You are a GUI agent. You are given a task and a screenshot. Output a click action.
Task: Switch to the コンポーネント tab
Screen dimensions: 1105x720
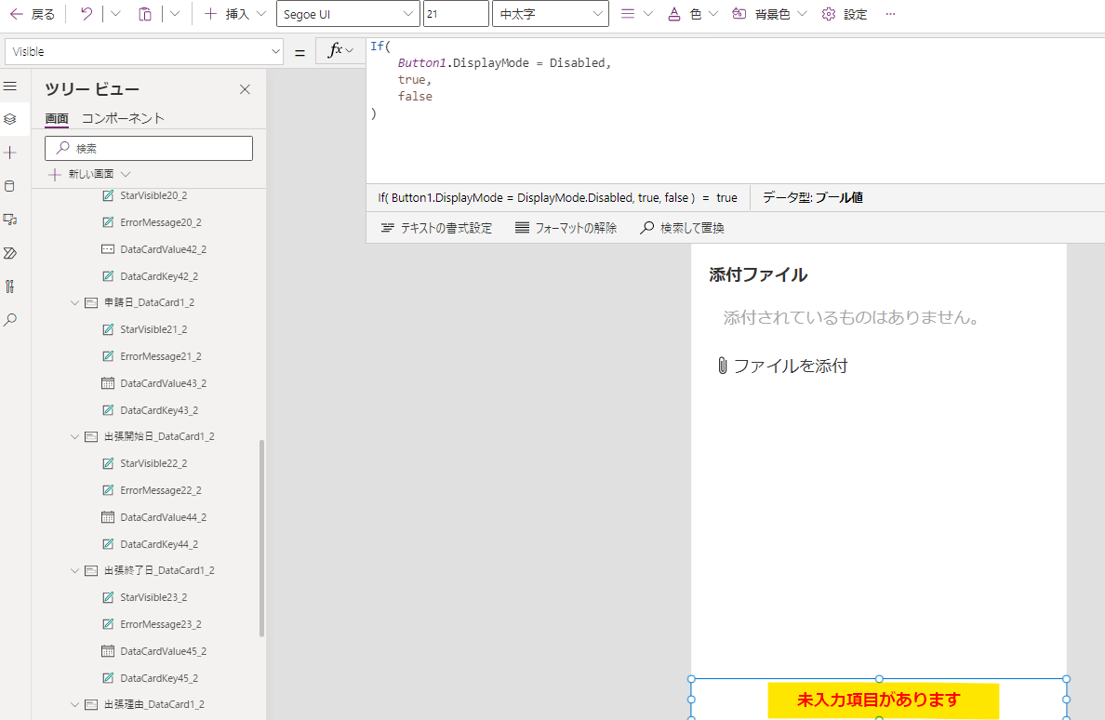tap(123, 118)
